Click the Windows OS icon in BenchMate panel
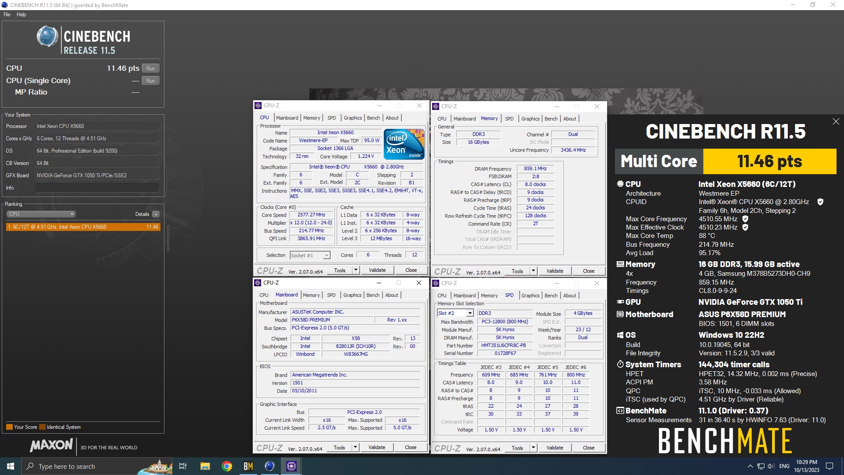 620,335
